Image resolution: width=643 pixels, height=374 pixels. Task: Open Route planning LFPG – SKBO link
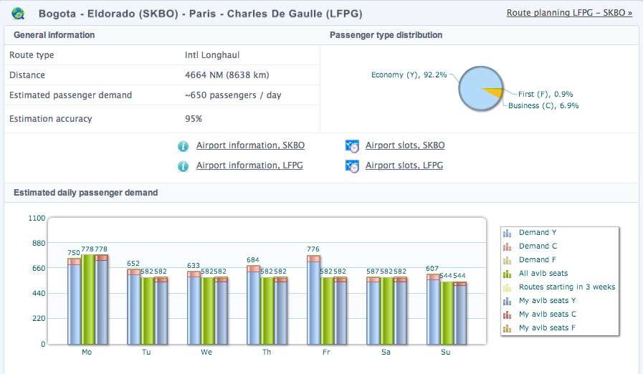pyautogui.click(x=569, y=13)
